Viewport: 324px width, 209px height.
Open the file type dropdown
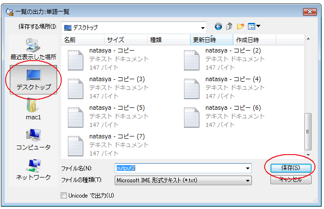[248, 180]
